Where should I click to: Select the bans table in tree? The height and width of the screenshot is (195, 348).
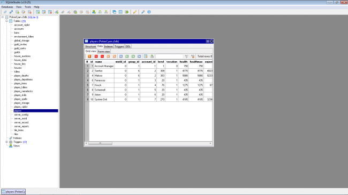(17, 32)
